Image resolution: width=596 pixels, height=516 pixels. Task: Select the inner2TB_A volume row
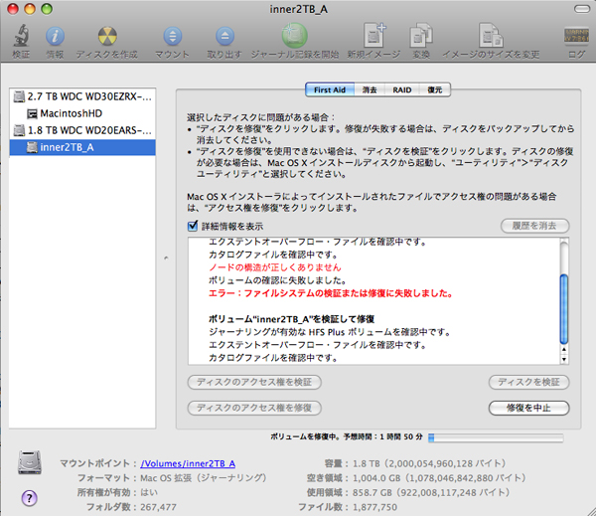tap(82, 147)
